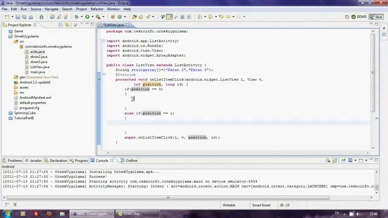Switch to the Problems tab
Viewport: 388px width, 218px height.
(x=12, y=160)
